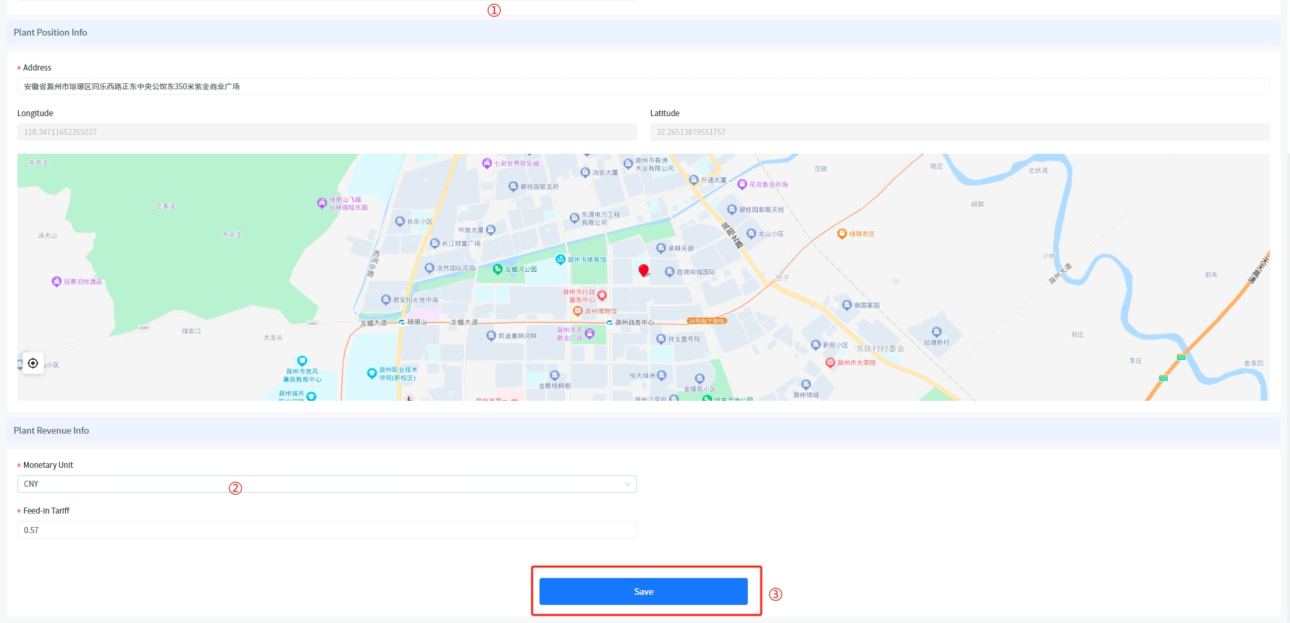
Task: Click the 七彩世界欢乐城 amusement icon
Action: tap(487, 163)
